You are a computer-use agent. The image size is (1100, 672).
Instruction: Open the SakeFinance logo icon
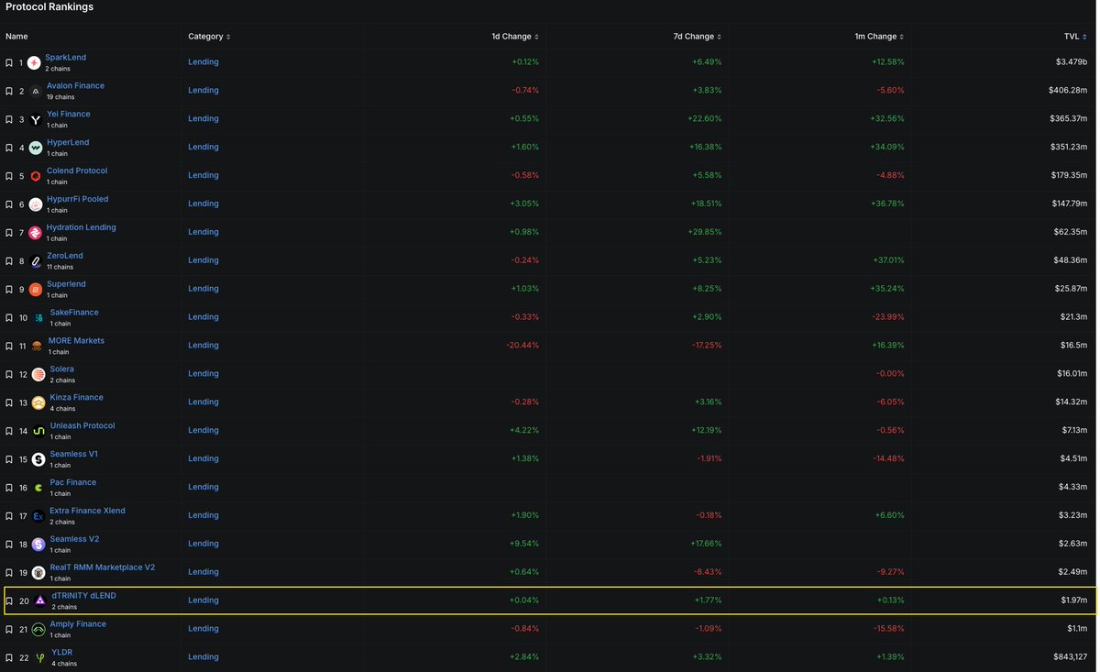coord(38,318)
